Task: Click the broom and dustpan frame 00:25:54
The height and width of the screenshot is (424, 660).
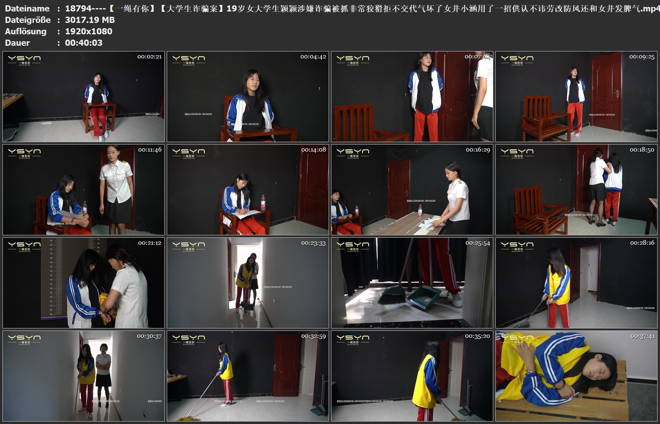Action: 412,283
